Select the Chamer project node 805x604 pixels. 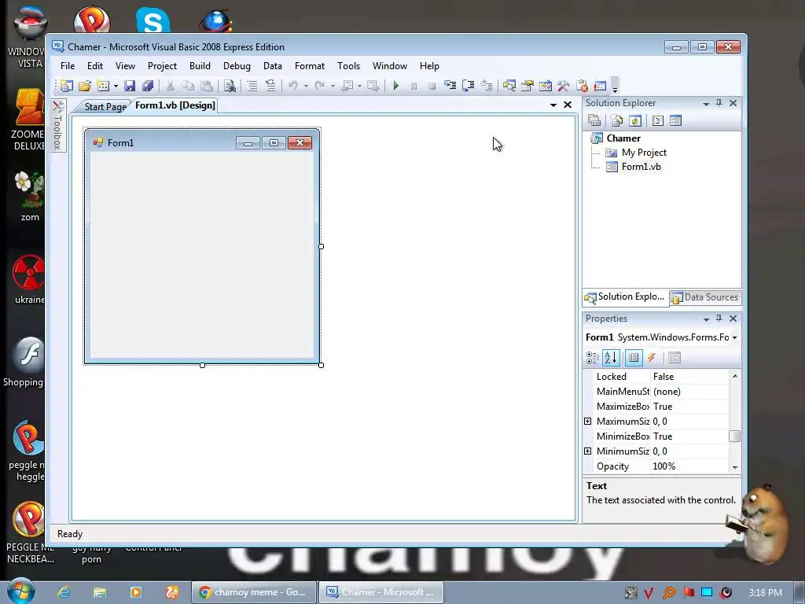[x=623, y=138]
